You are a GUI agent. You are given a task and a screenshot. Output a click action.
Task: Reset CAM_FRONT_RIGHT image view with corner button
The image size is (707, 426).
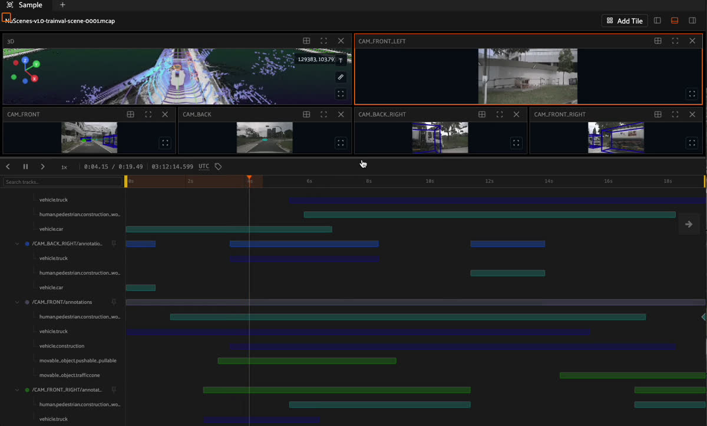[692, 143]
